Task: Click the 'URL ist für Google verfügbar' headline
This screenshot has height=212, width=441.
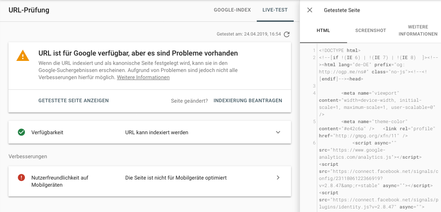Action: pyautogui.click(x=138, y=53)
